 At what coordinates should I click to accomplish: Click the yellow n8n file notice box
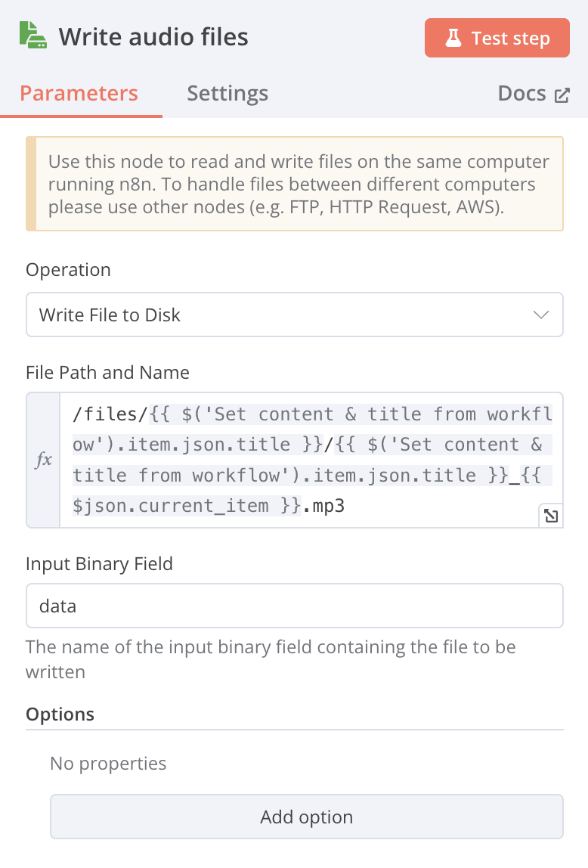pos(294,184)
